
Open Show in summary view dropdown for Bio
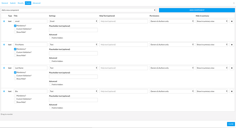[212, 91]
